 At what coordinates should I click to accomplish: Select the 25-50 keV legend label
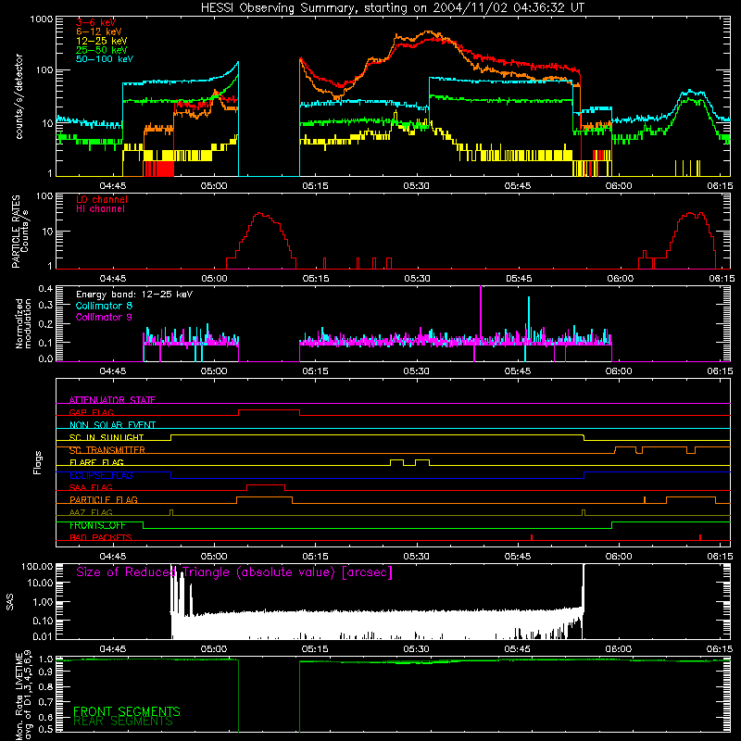(x=102, y=50)
